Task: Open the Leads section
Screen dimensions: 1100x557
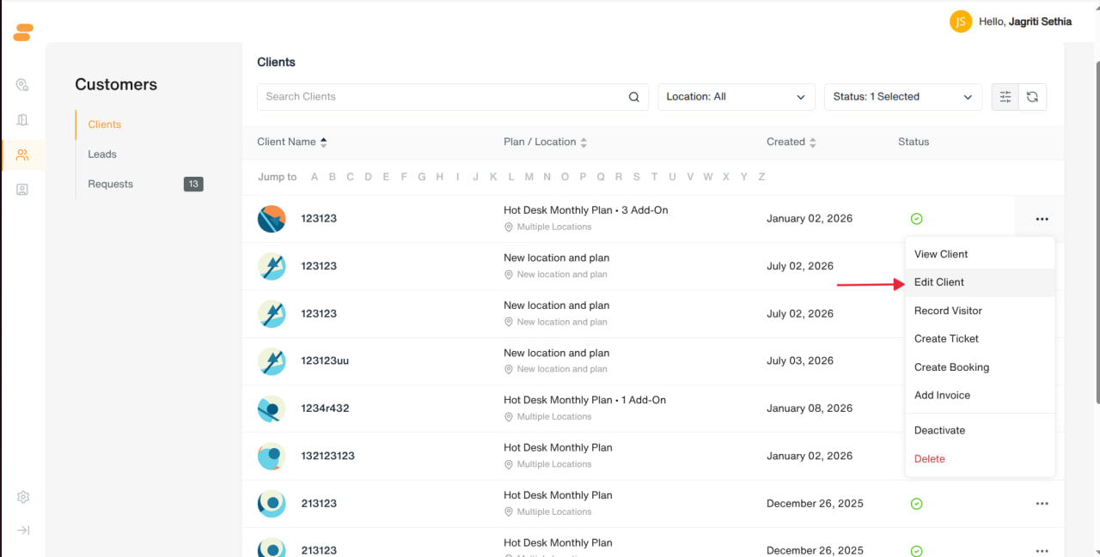Action: tap(102, 154)
